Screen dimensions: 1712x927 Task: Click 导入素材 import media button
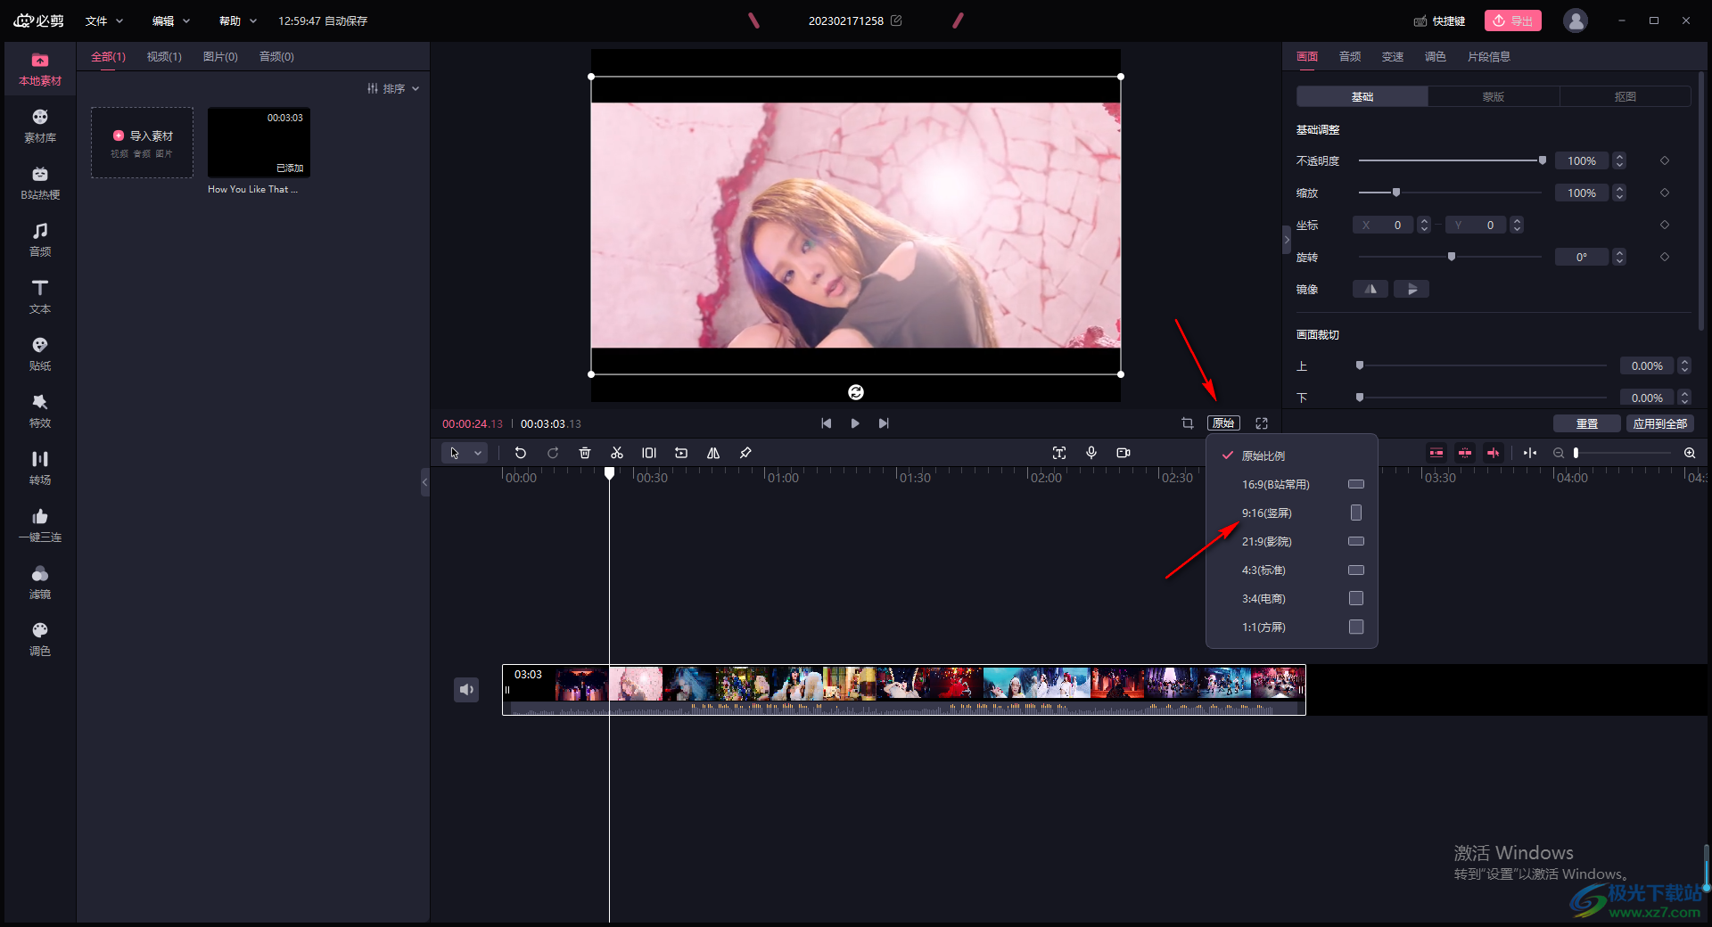[x=143, y=142]
